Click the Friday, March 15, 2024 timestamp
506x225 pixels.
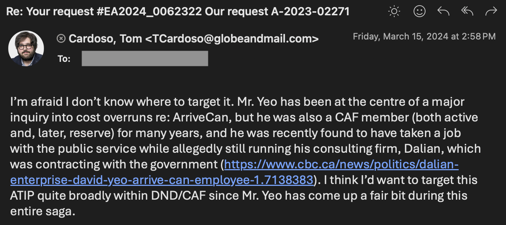click(x=424, y=37)
